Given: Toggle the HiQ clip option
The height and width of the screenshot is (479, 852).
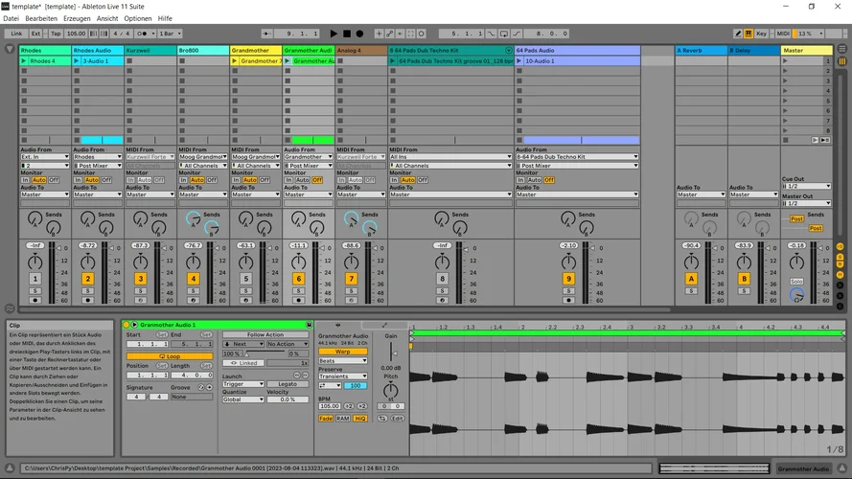Looking at the screenshot, I should [x=360, y=419].
